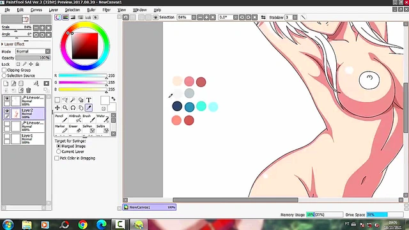Hide Layer2 with its eye icon

7,111
